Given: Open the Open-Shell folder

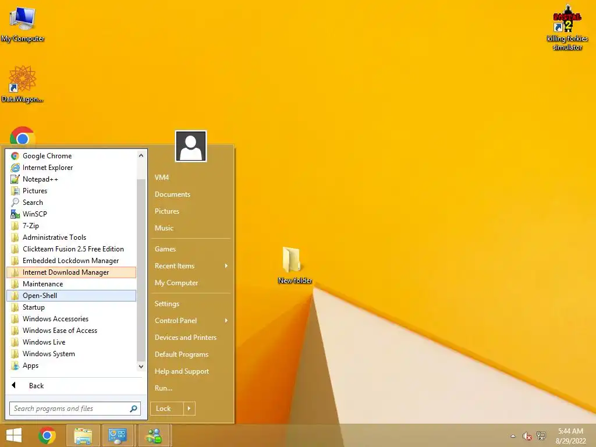Looking at the screenshot, I should click(x=71, y=296).
